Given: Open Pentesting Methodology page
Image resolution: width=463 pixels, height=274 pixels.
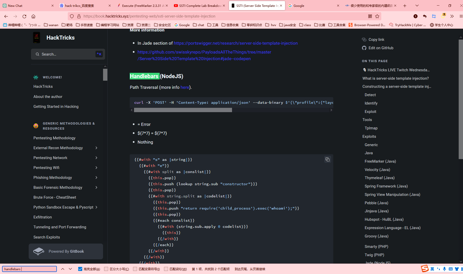Looking at the screenshot, I should (54, 138).
